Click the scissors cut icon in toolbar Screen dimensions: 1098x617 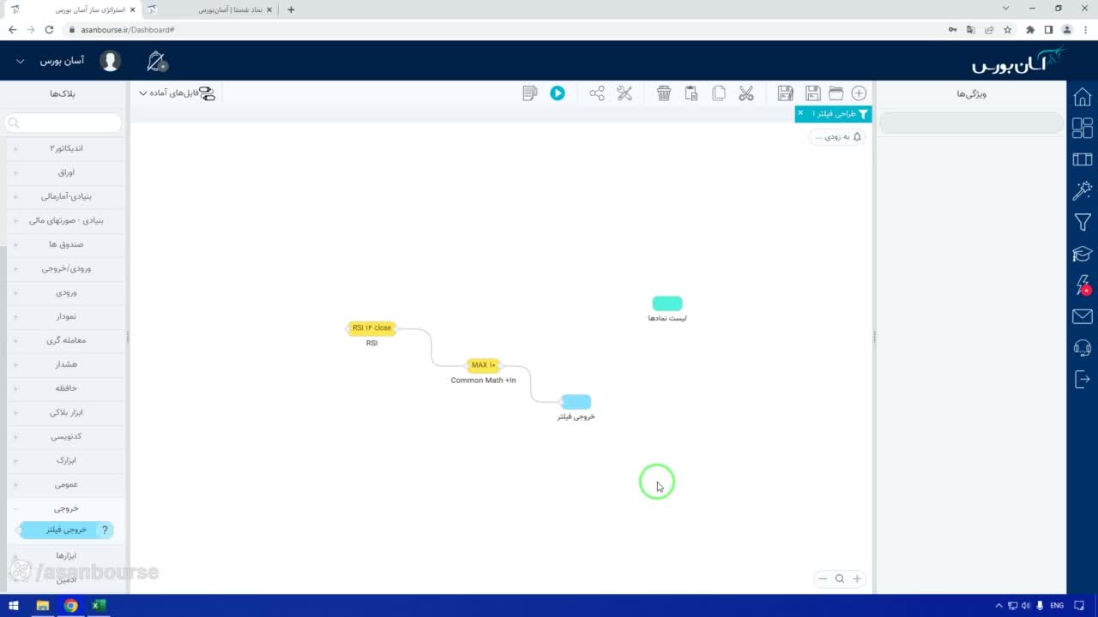tap(746, 93)
